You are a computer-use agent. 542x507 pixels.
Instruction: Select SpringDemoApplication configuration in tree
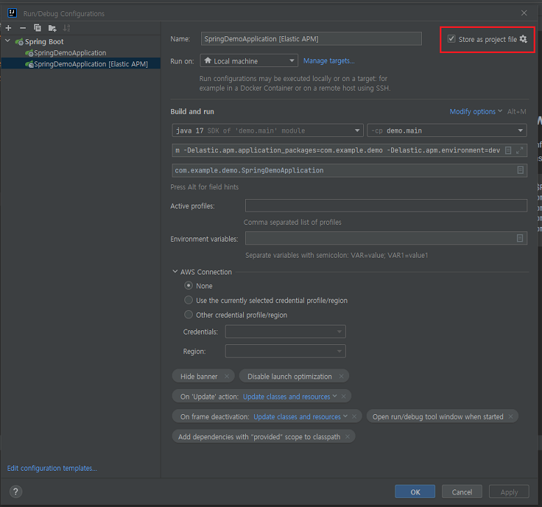point(70,53)
